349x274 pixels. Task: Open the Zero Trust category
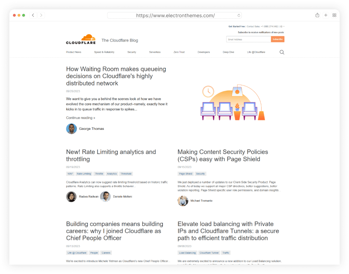pyautogui.click(x=179, y=52)
